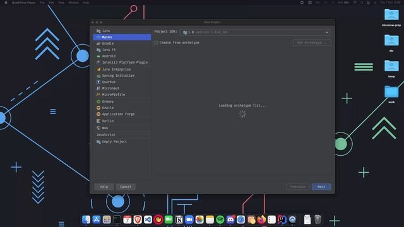Open the View menu
Viewport: 404px width, 227px height.
tap(61, 3)
